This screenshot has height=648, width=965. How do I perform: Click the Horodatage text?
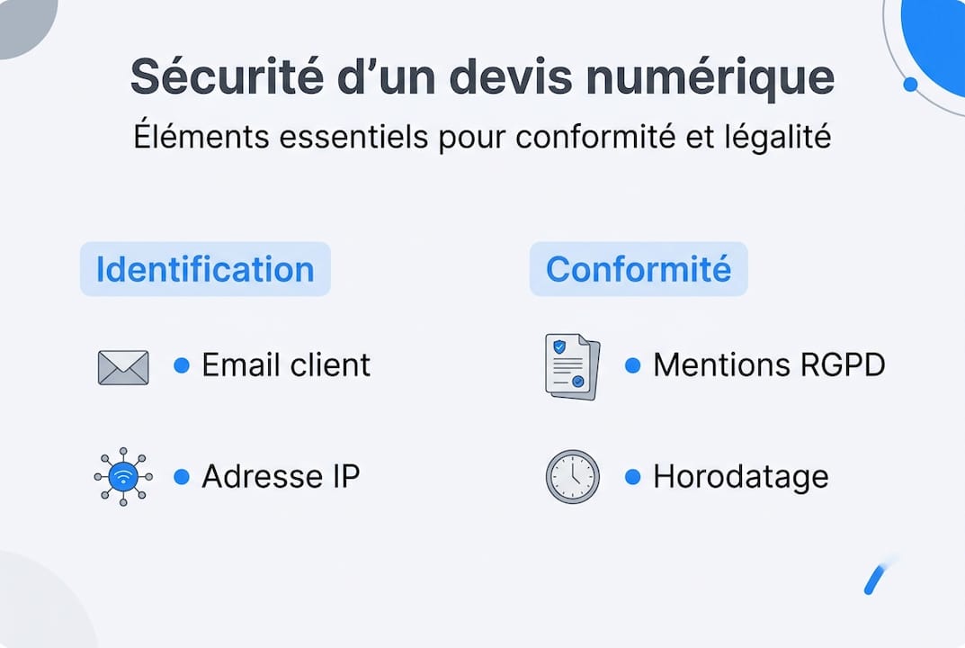[740, 477]
